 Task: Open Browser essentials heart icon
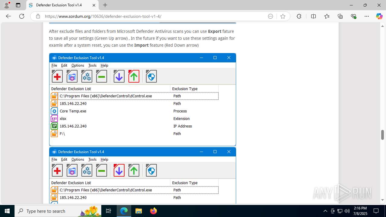click(x=353, y=16)
